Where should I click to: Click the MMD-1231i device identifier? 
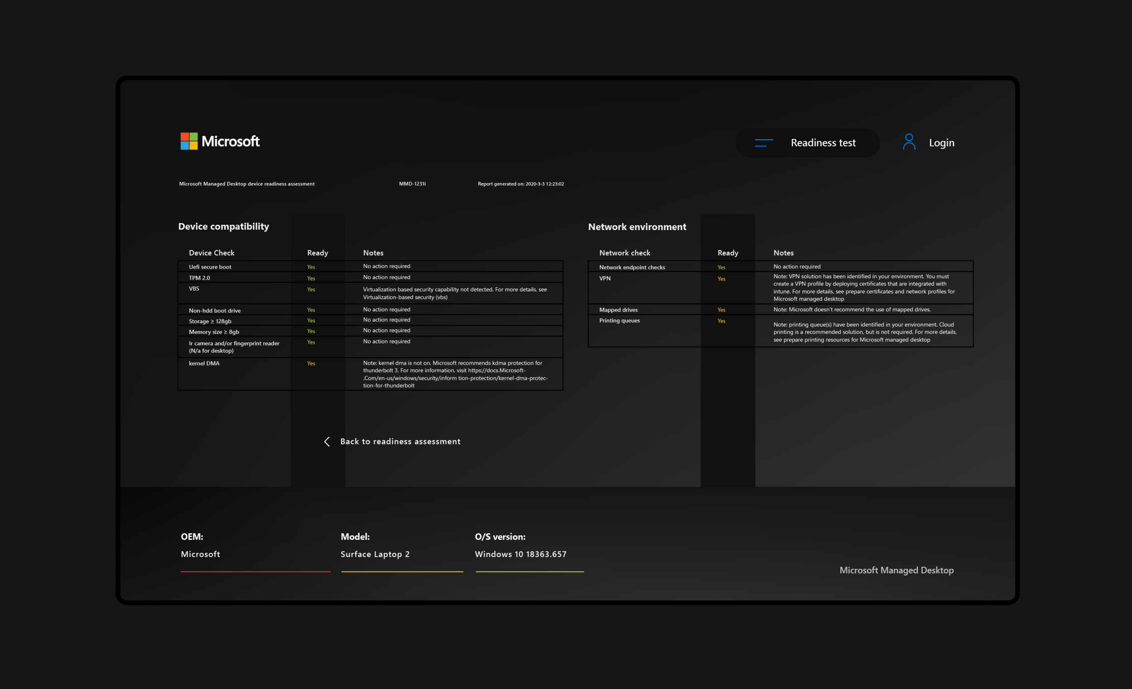412,184
